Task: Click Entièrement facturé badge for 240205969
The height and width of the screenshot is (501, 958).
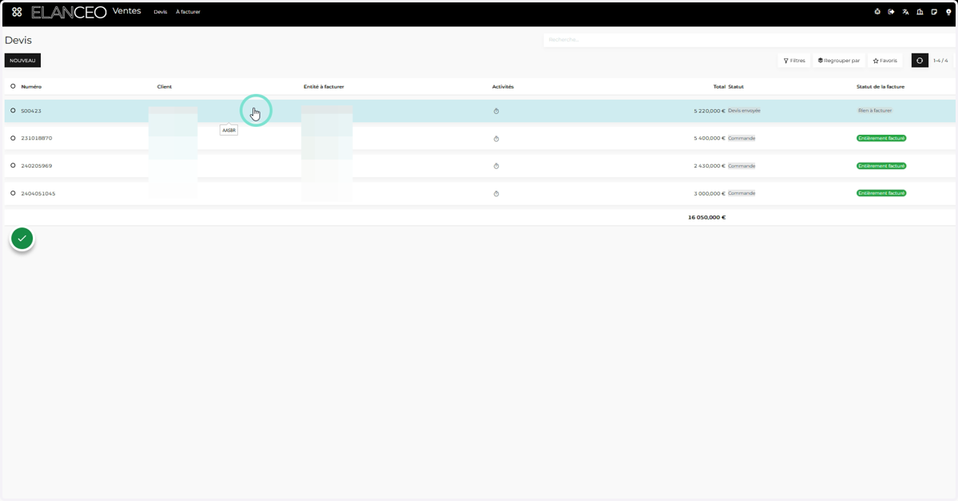Action: coord(881,166)
